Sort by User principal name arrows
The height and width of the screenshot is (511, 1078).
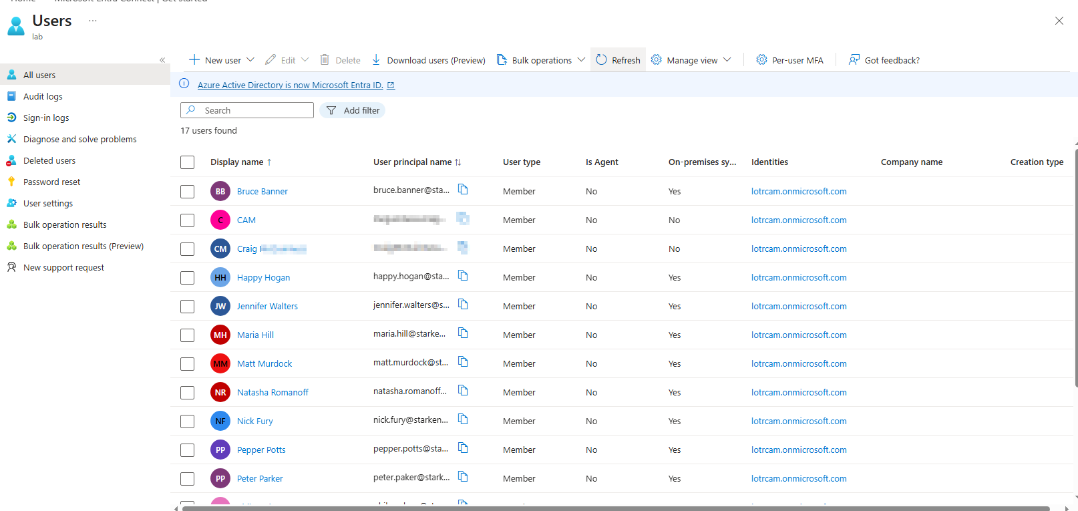click(x=458, y=162)
